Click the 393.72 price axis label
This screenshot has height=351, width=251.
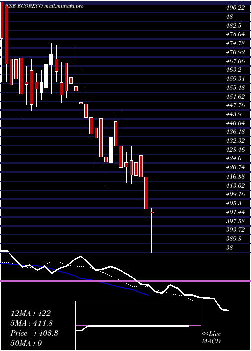click(235, 230)
